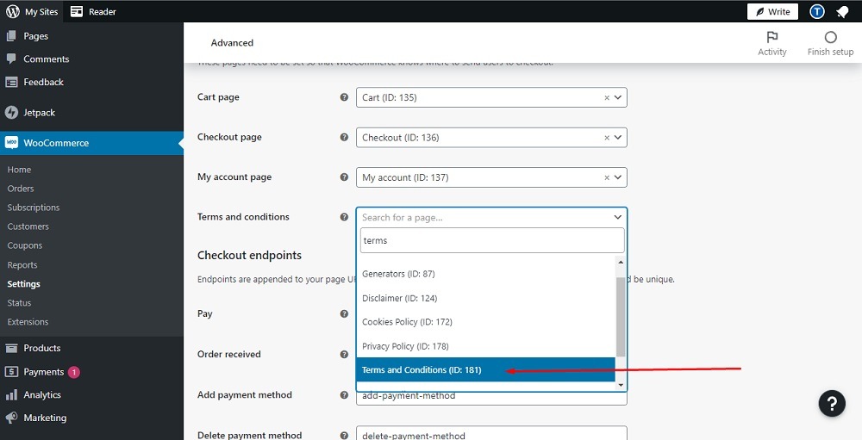Viewport: 862px width, 440px height.
Task: Go to Subscriptions submenu
Action: click(33, 208)
